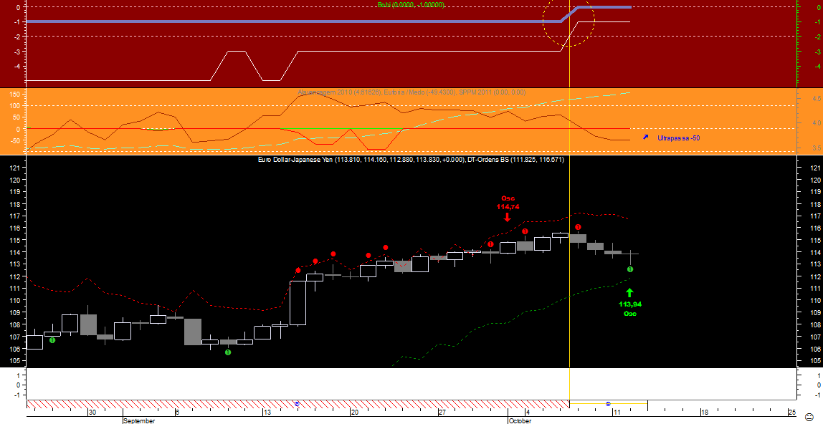Click the 4.5 value on the leverage scale
823x424 pixels.
817,99
